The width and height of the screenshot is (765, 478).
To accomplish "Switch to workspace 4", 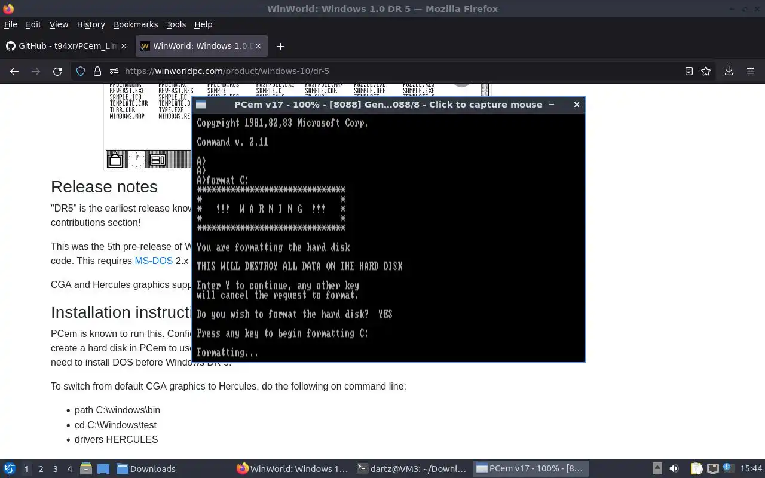I will (69, 469).
